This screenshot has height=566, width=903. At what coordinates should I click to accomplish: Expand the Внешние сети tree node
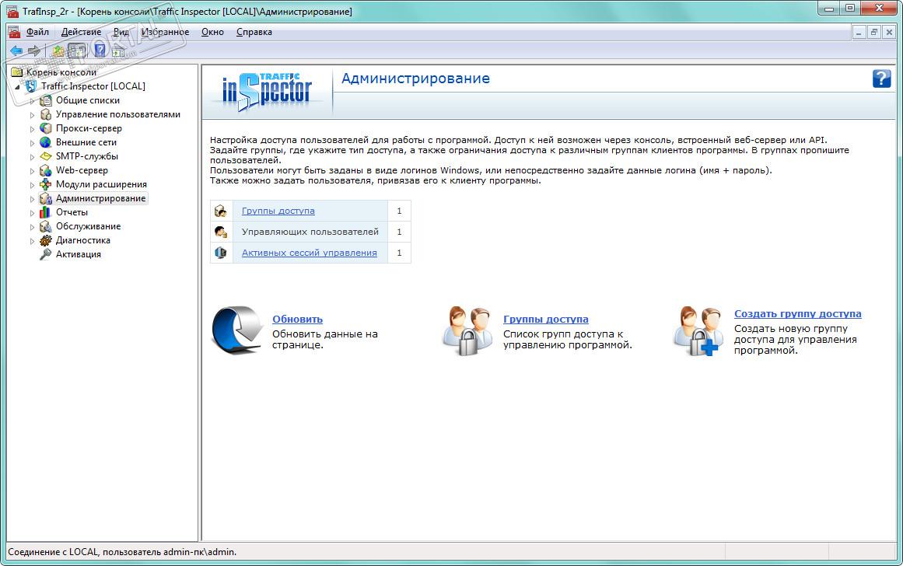pos(32,143)
